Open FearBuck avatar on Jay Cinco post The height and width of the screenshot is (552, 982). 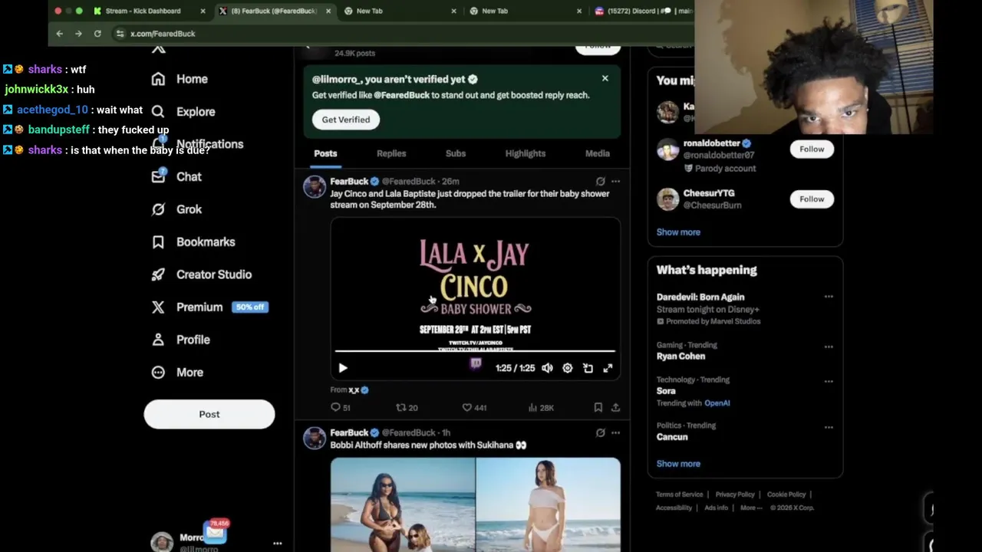[315, 186]
